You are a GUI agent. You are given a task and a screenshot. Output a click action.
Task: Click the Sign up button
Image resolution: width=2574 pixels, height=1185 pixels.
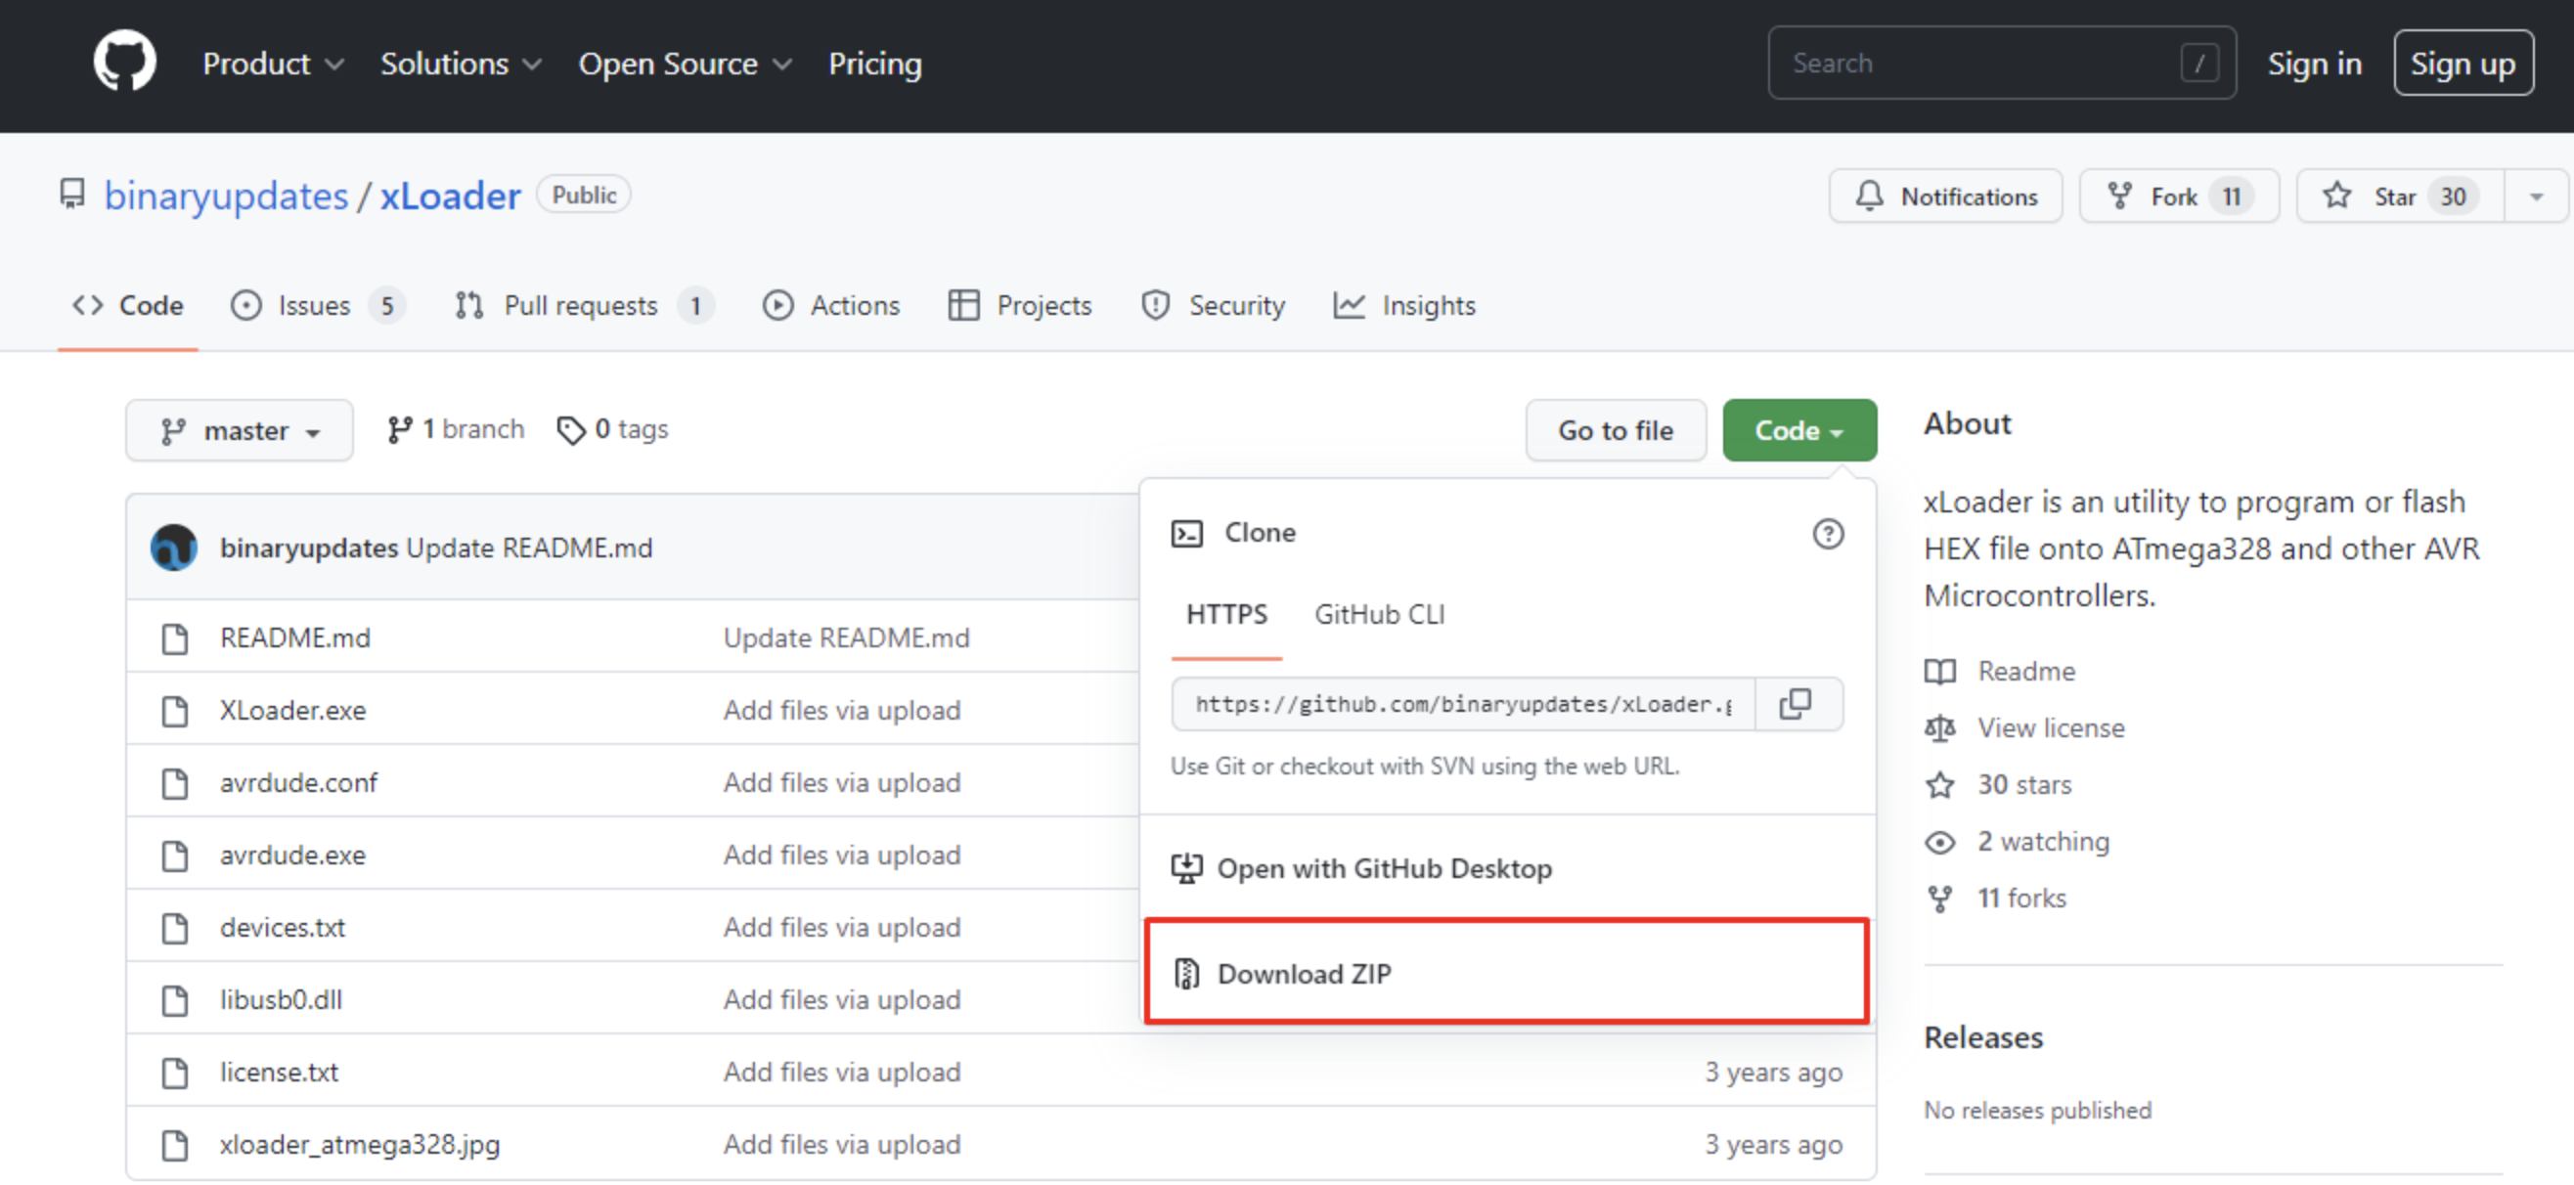tap(2463, 63)
